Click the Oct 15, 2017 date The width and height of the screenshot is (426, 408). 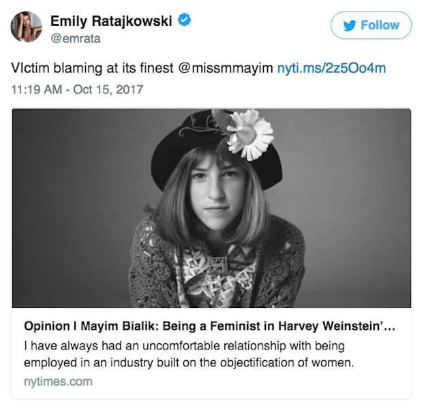(108, 89)
